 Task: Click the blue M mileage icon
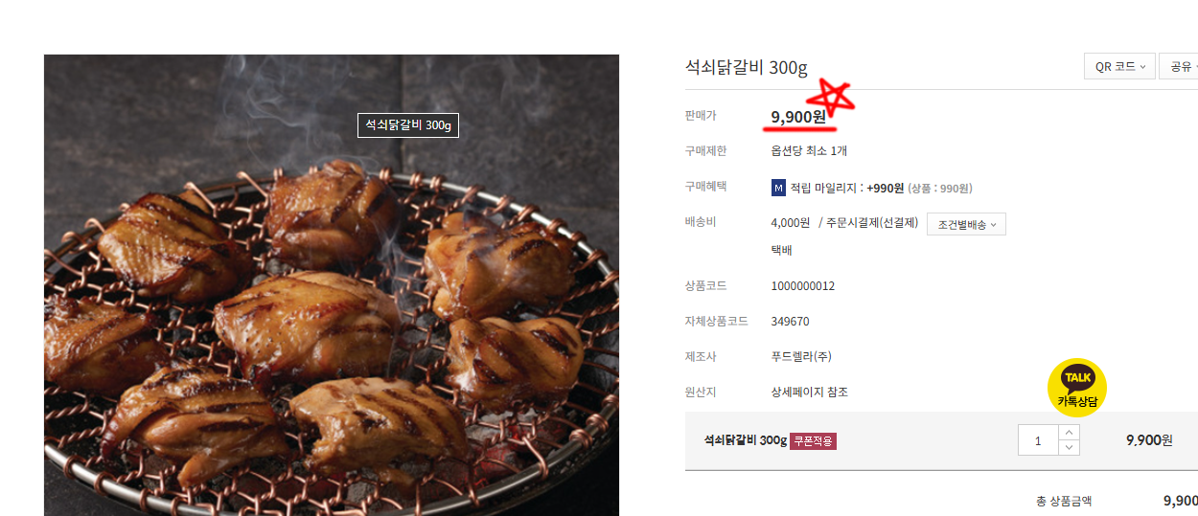(x=778, y=188)
